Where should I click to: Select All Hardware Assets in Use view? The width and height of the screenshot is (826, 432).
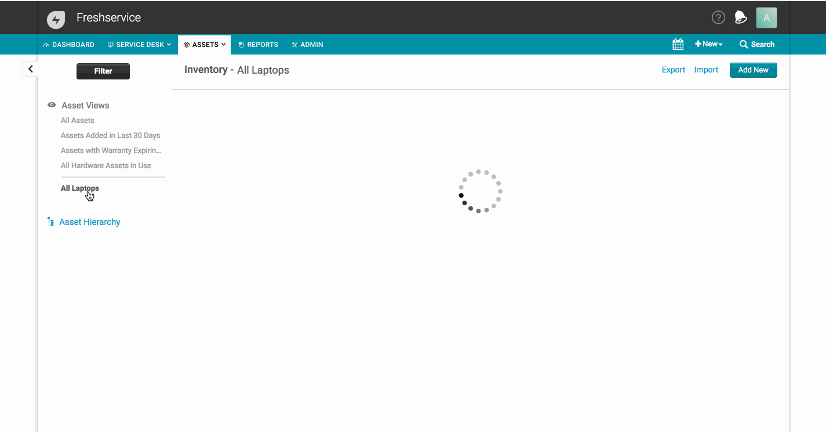(106, 166)
